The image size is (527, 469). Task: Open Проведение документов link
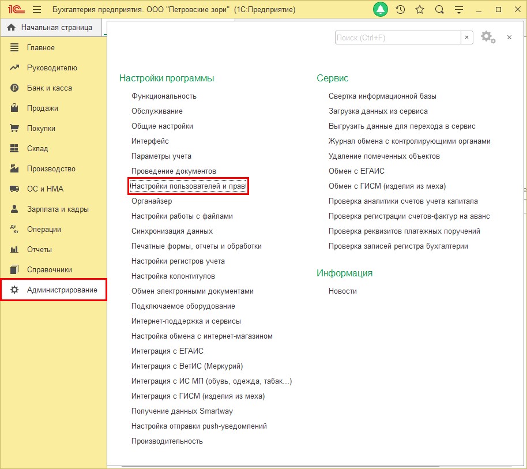point(174,171)
